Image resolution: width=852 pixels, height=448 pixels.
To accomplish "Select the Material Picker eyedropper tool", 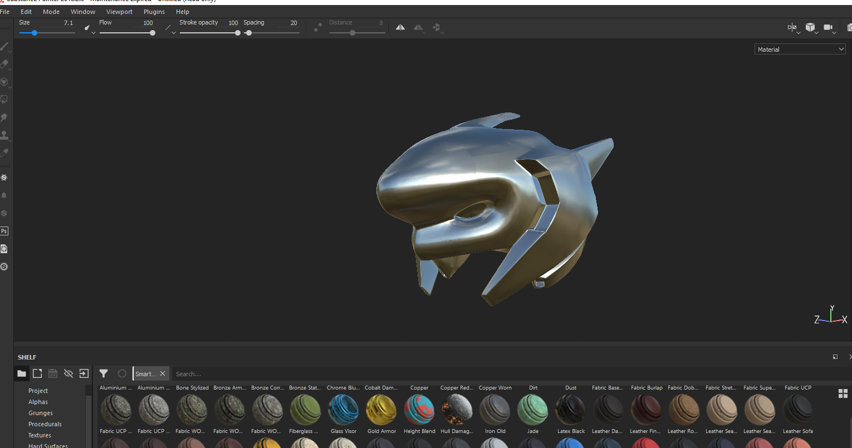I will pyautogui.click(x=4, y=153).
